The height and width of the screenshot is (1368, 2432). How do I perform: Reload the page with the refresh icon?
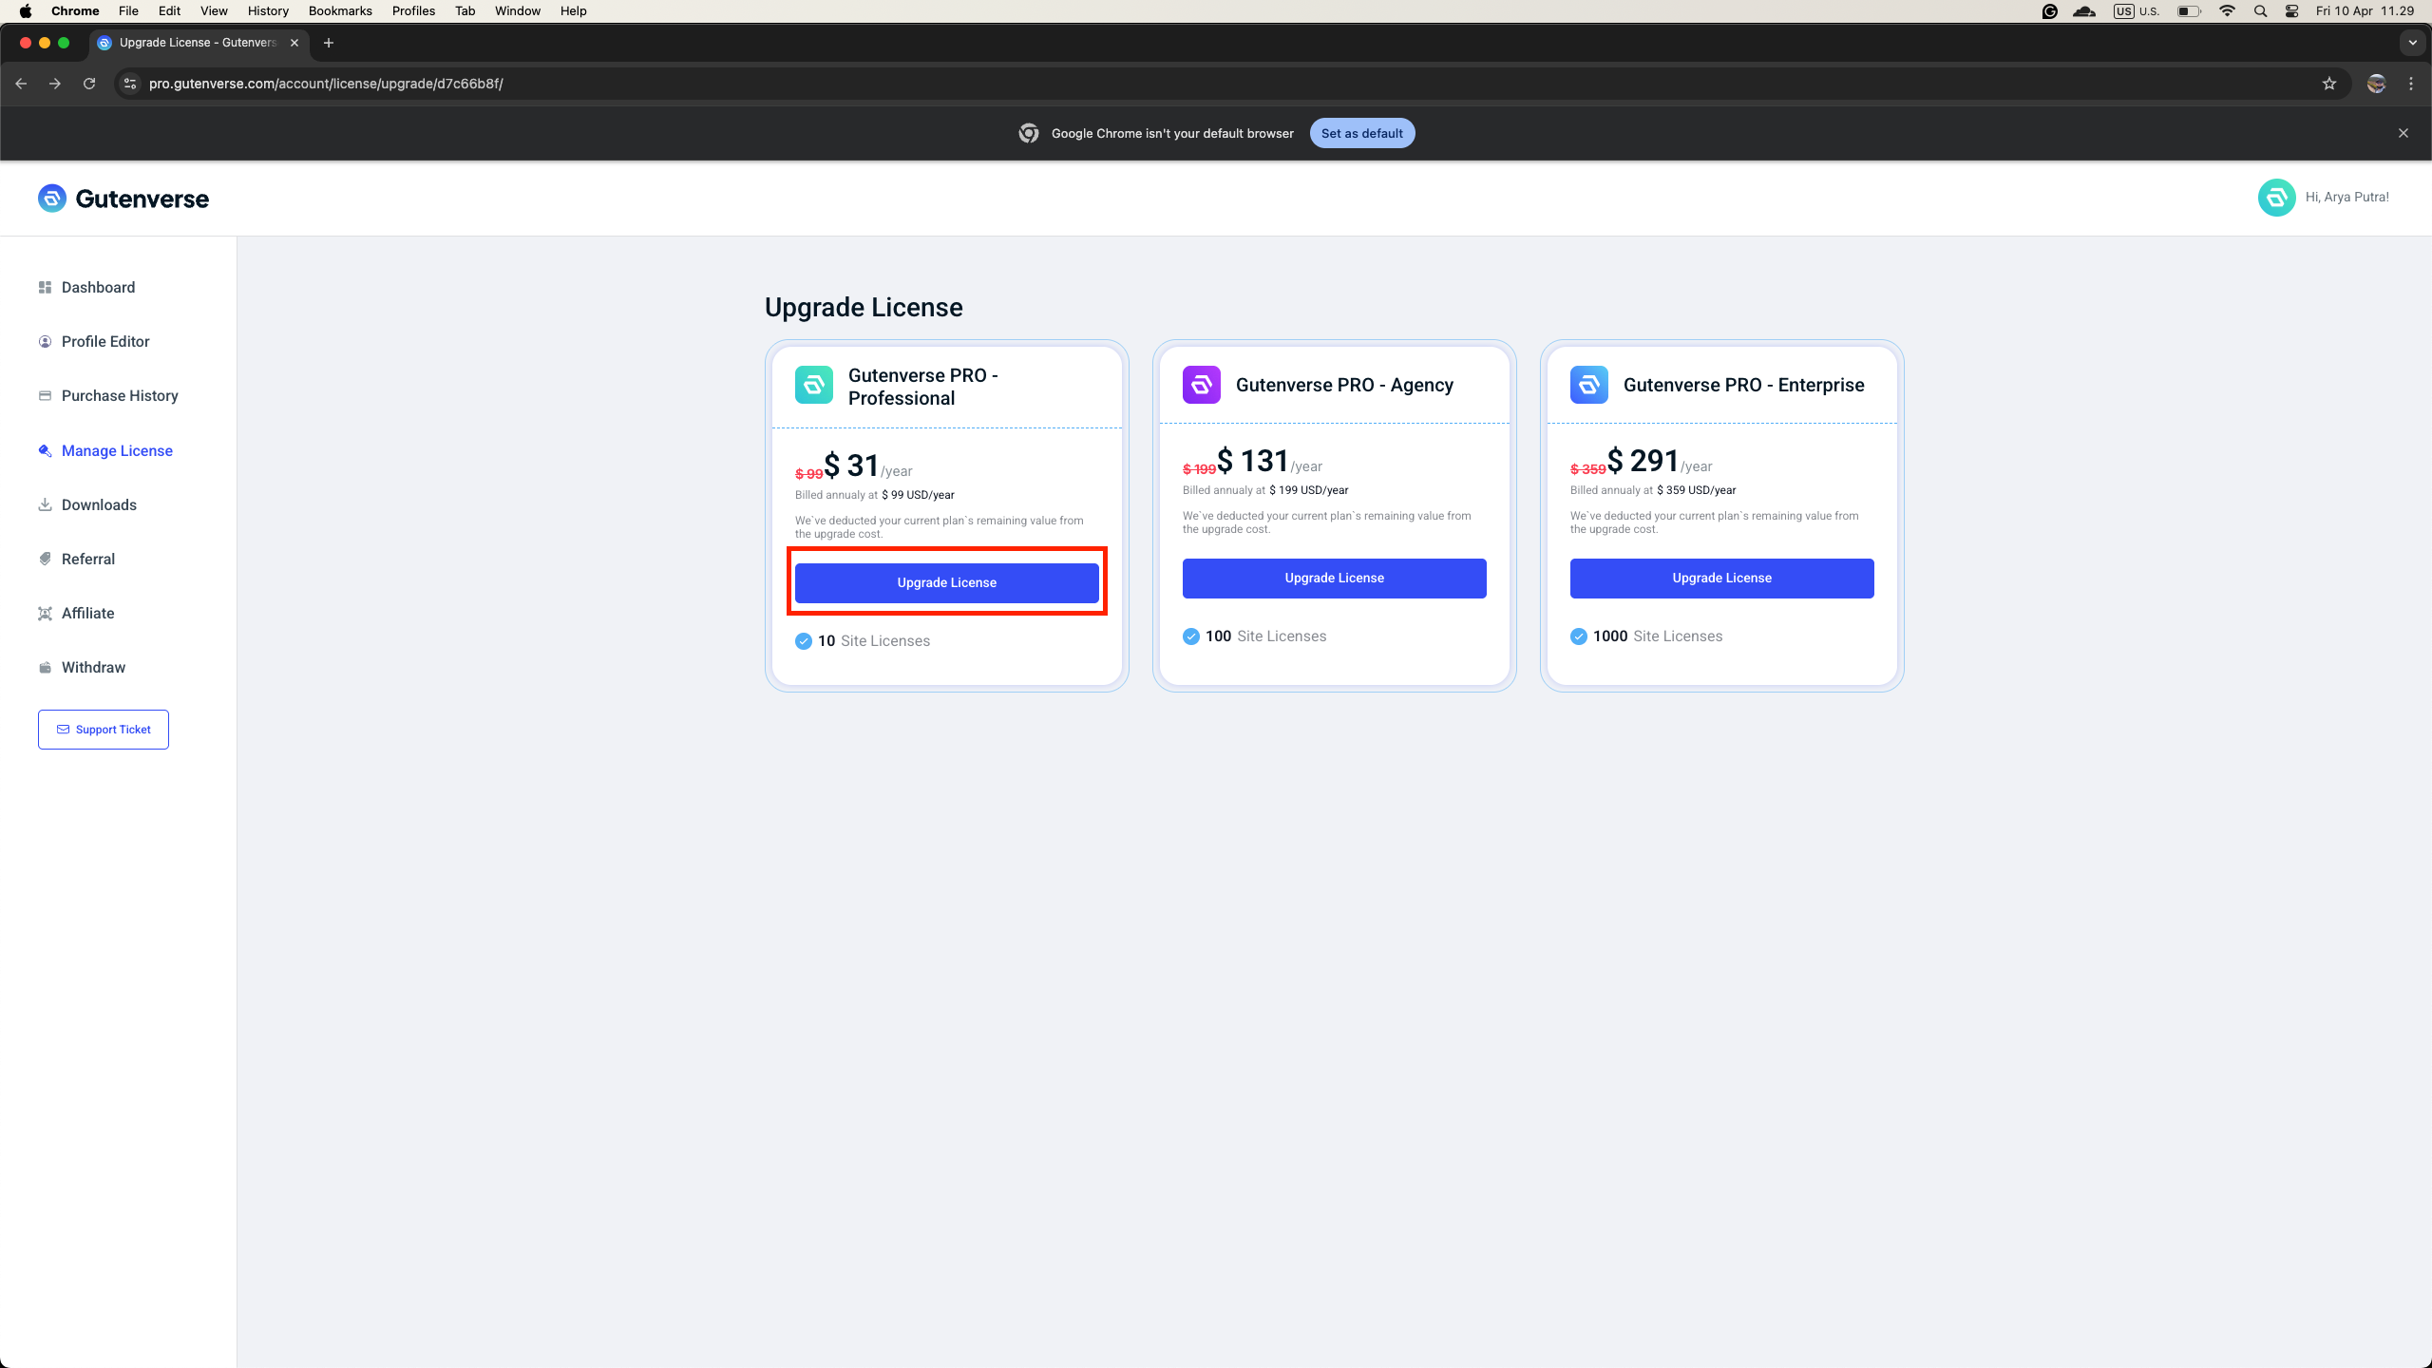coord(89,84)
